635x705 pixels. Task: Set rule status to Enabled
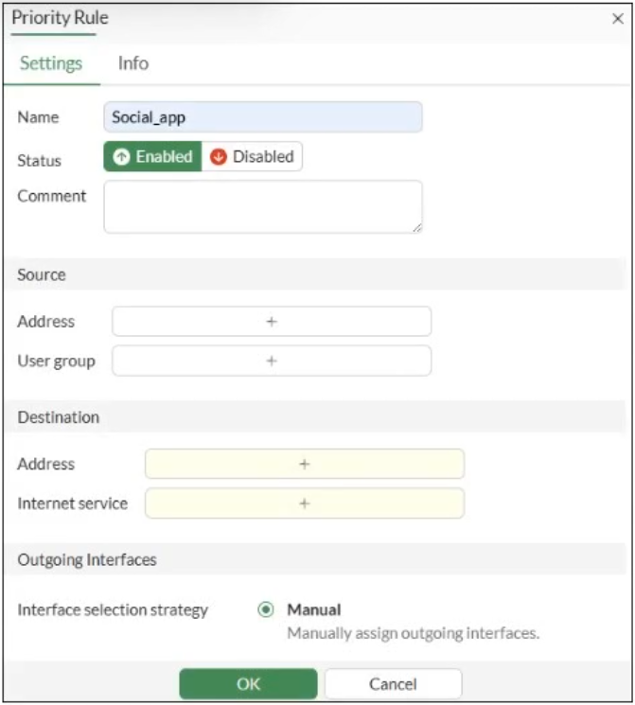[x=153, y=157]
